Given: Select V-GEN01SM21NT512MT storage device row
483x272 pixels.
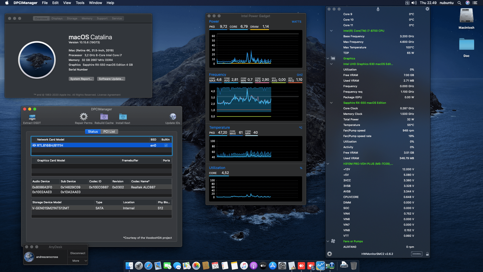Looking at the screenshot, I should [102, 208].
